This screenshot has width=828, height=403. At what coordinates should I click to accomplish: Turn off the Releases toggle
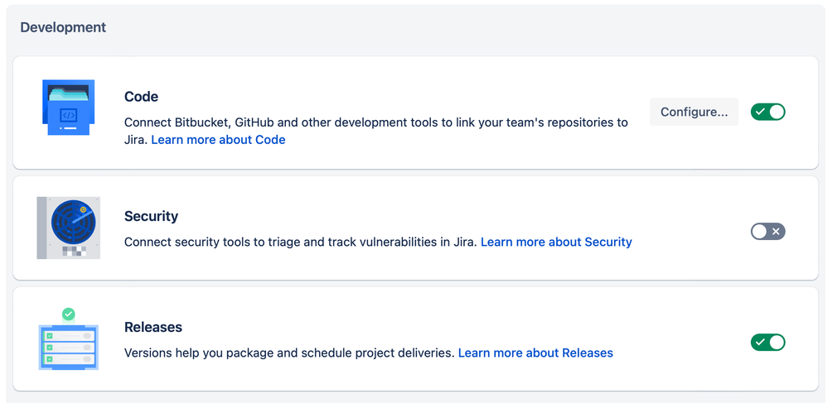[767, 343]
